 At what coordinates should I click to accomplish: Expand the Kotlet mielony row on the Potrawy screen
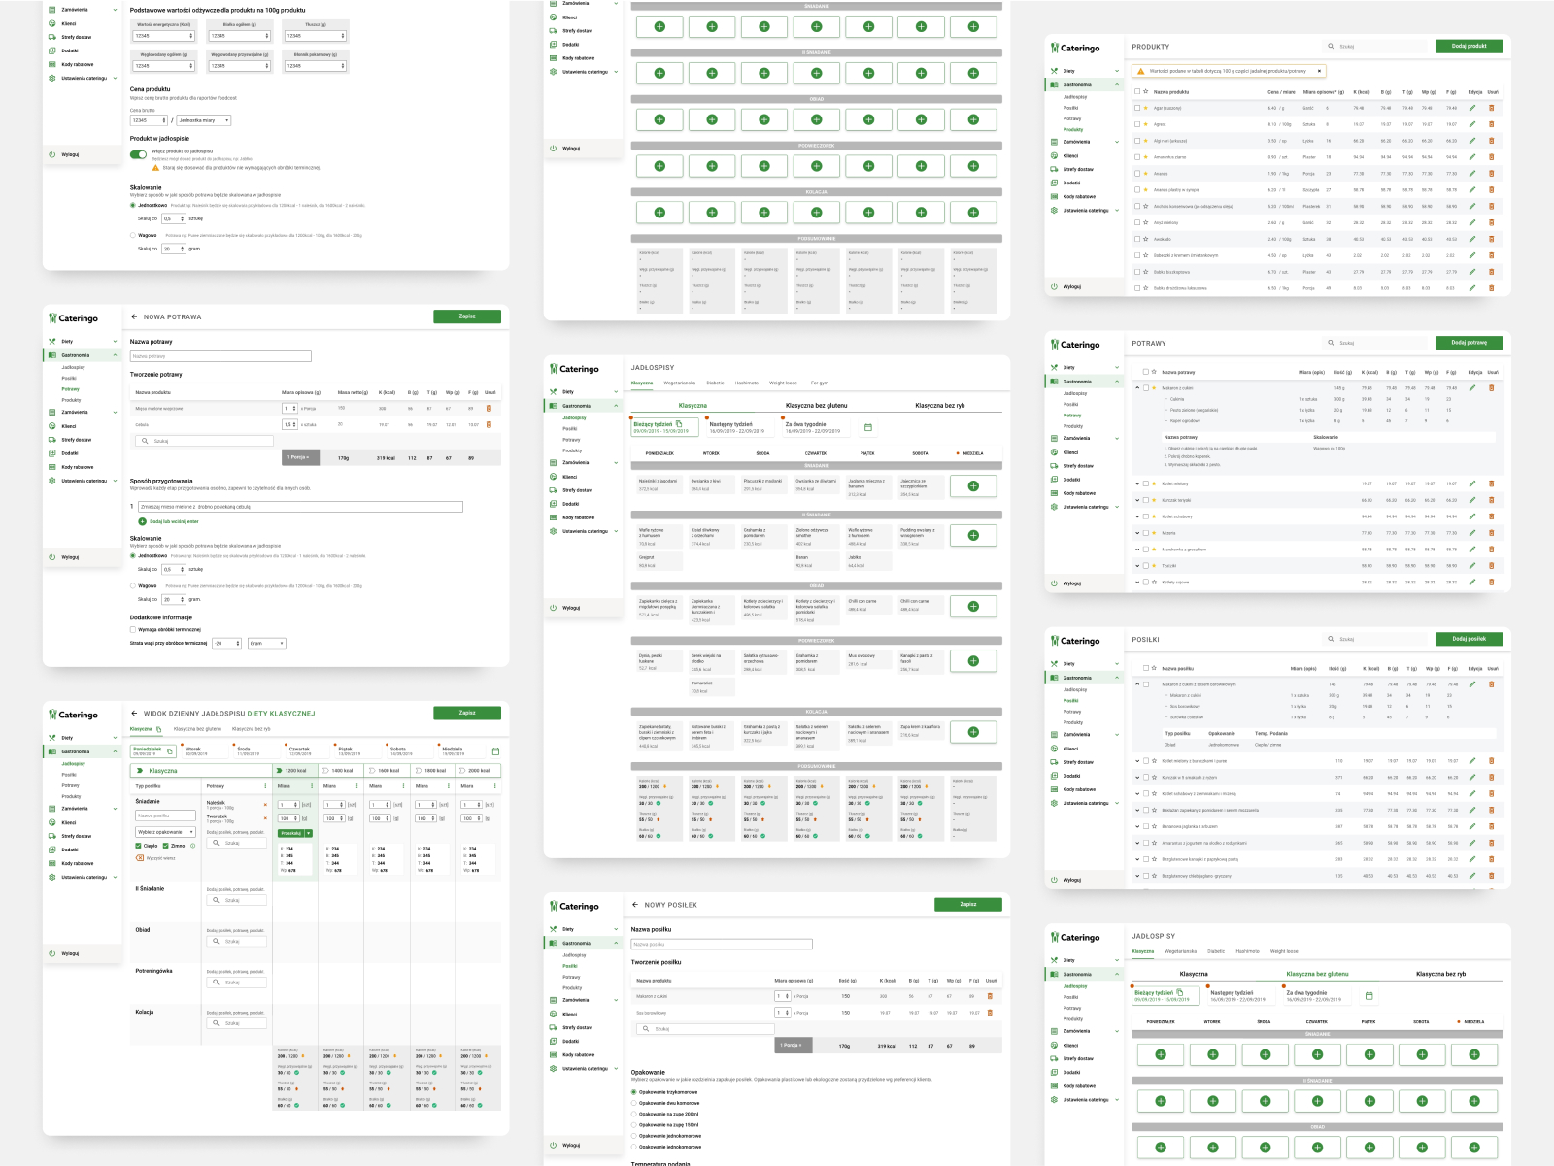click(1137, 483)
